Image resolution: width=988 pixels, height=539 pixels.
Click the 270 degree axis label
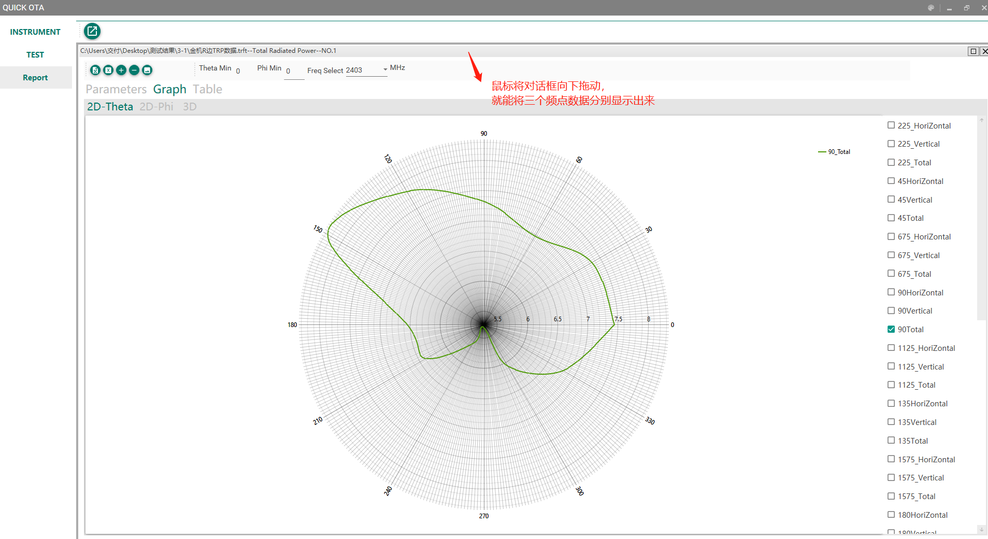coord(484,516)
